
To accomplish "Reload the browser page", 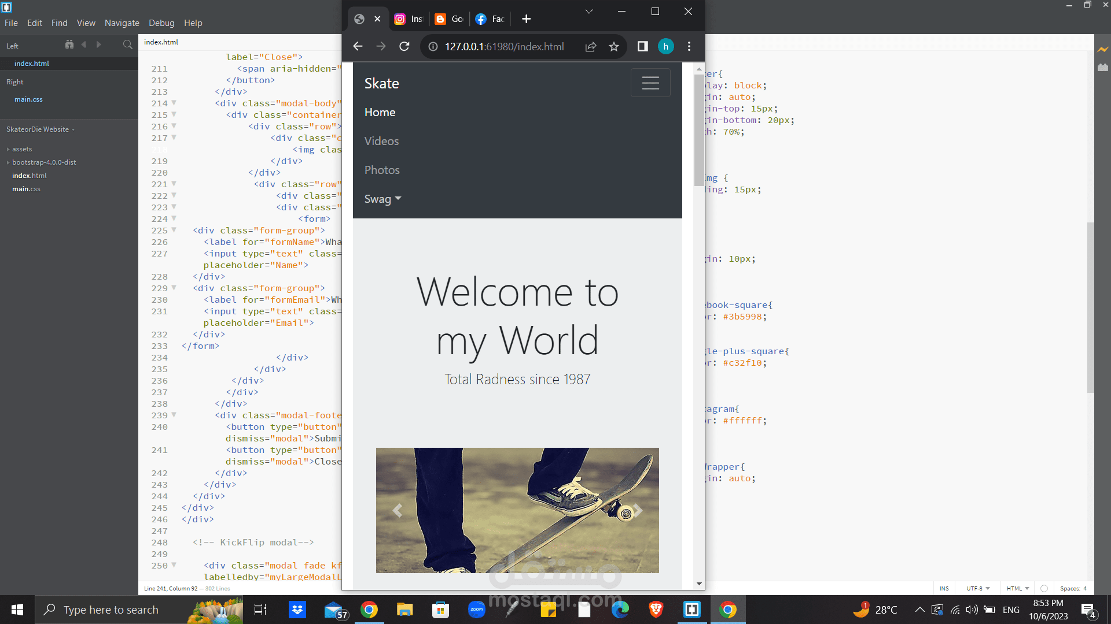I will pos(404,47).
